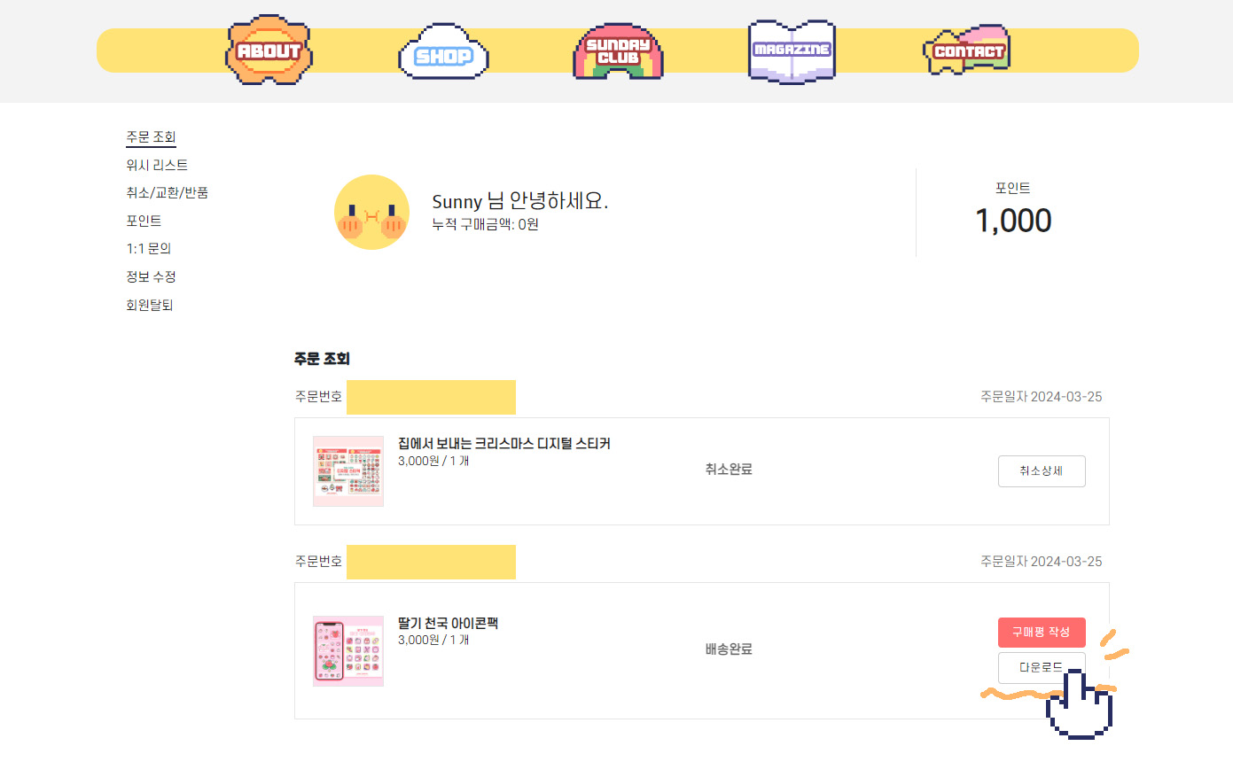Select 정보 수정 in sidebar
Screen dimensions: 1233x777
[x=151, y=277]
